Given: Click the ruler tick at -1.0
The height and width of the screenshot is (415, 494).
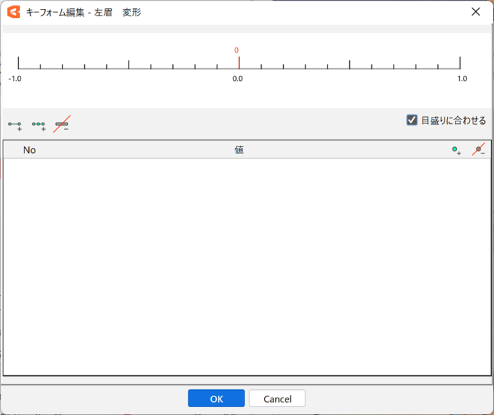Looking at the screenshot, I should pos(18,63).
